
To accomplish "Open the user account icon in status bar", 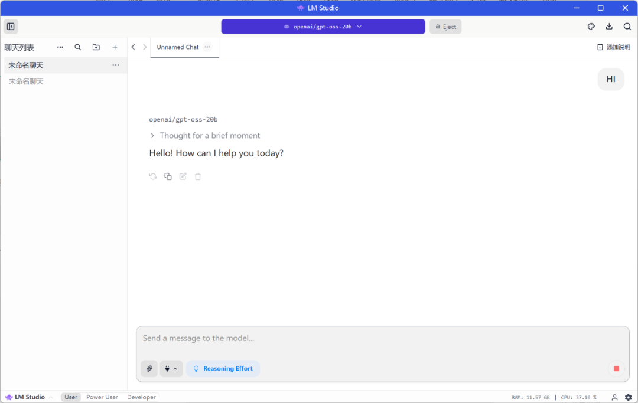I will pos(614,397).
